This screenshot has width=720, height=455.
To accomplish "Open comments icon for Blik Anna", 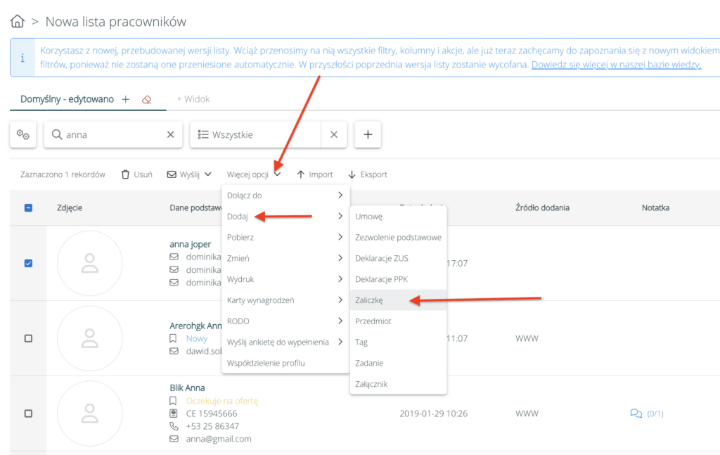I will click(x=636, y=414).
